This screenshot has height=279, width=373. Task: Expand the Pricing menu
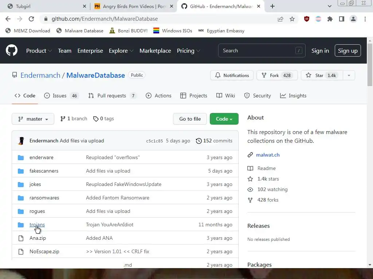[x=188, y=51]
